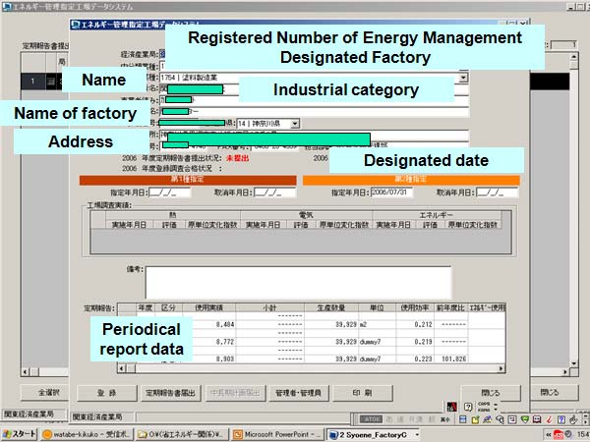Viewport: 590px width, 442px height.
Task: Open the red dictionary book icon on ATOK bar
Action: 537,419
